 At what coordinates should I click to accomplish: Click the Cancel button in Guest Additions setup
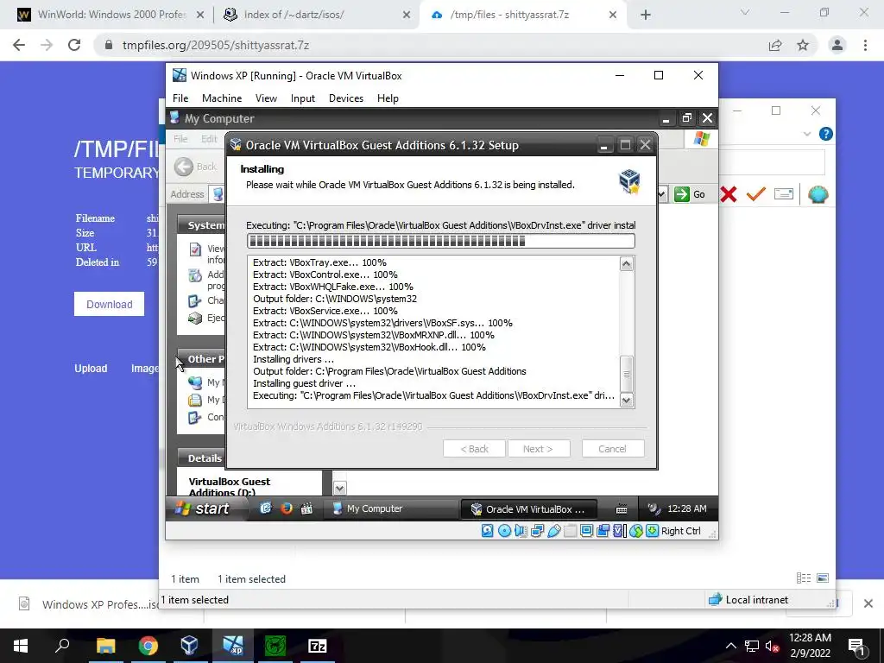click(612, 449)
